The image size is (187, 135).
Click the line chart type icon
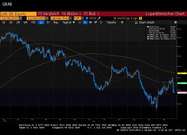80,22
